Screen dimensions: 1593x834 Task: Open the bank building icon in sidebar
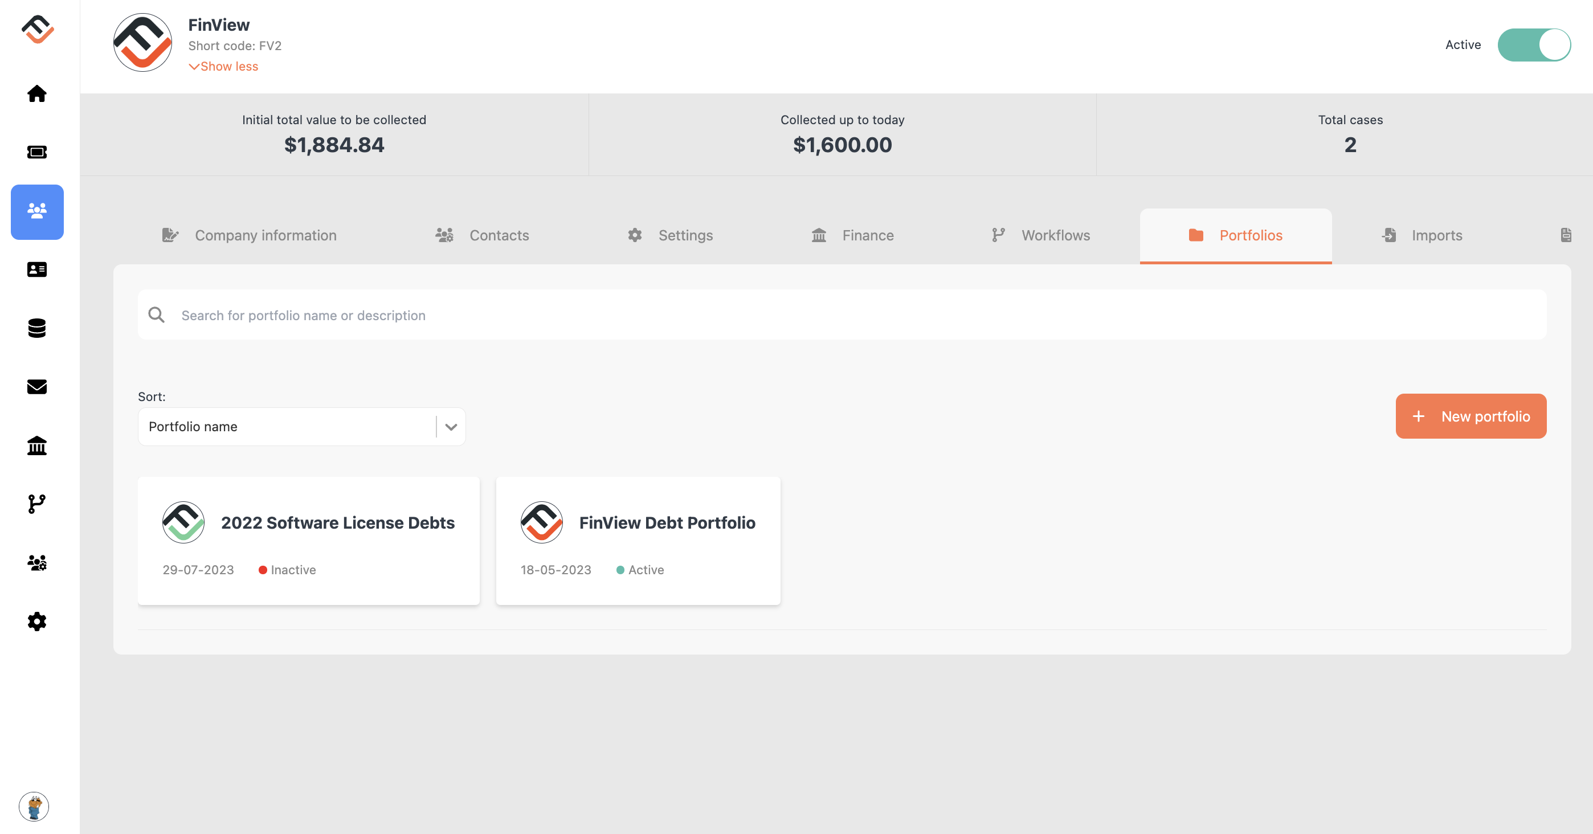click(x=37, y=445)
